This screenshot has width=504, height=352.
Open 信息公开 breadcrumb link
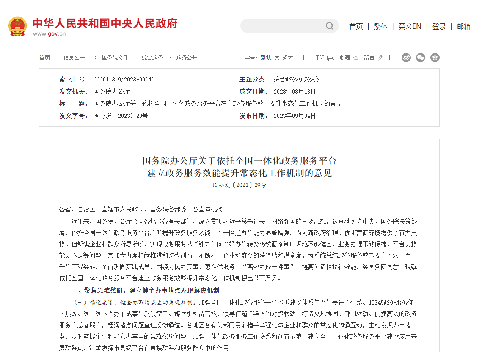(74, 58)
